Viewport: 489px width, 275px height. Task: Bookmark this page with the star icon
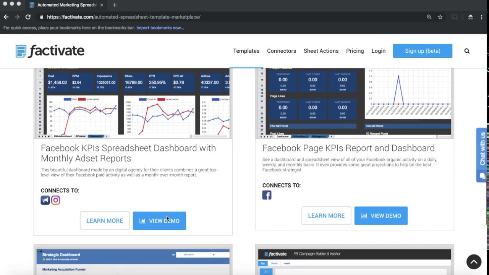pos(440,17)
